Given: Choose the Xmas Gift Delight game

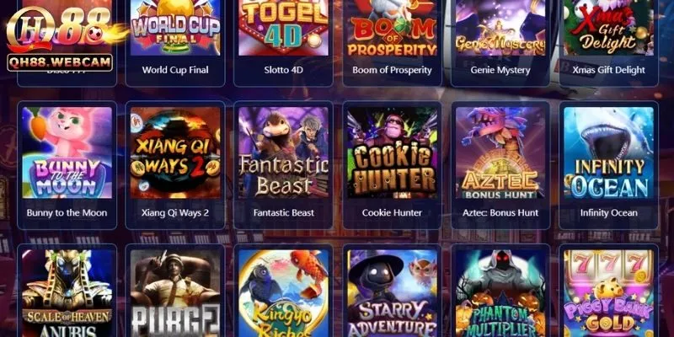Looking at the screenshot, I should 608,28.
